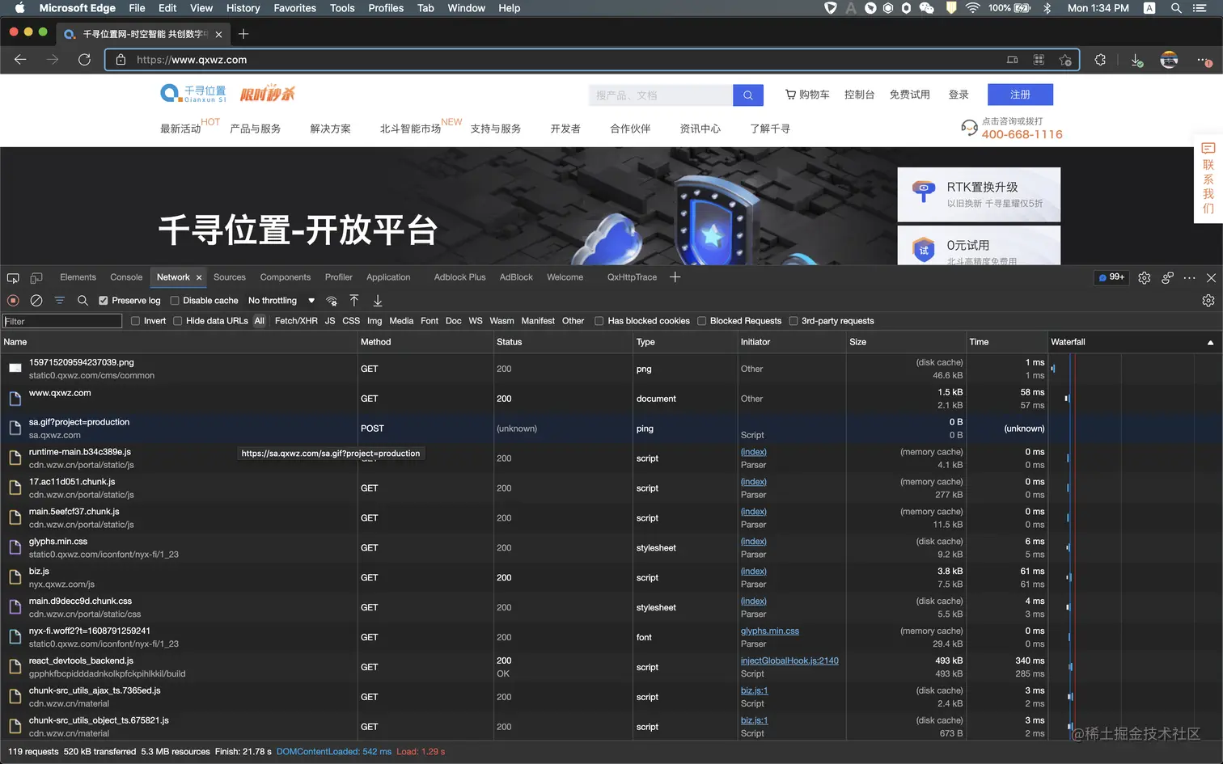Check the 3rd-party requests checkbox
1223x764 pixels.
793,321
